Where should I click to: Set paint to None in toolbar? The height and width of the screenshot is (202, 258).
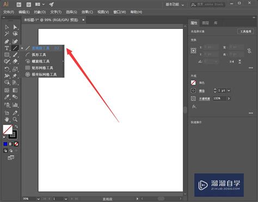click(16, 144)
